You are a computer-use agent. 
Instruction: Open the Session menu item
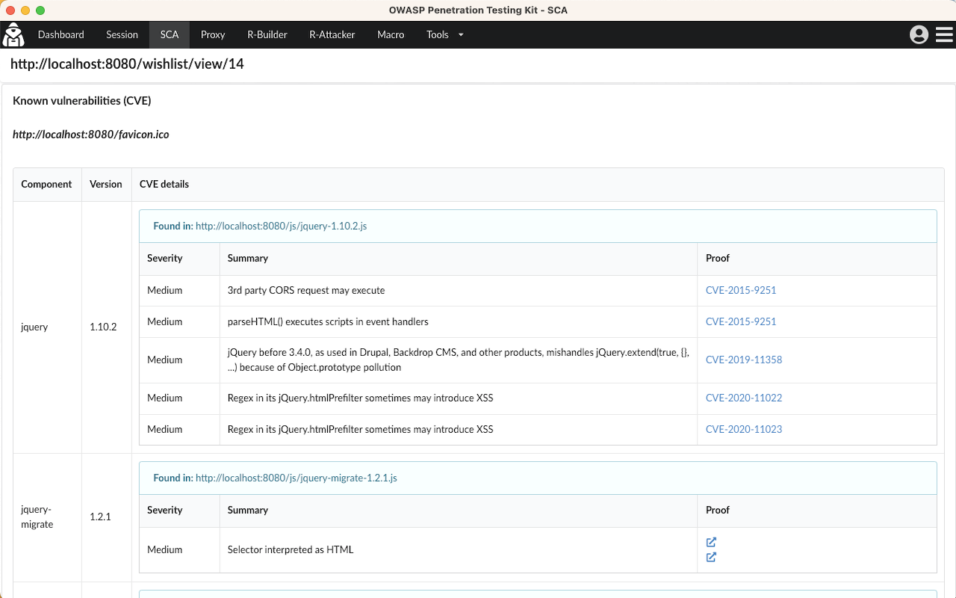point(122,34)
